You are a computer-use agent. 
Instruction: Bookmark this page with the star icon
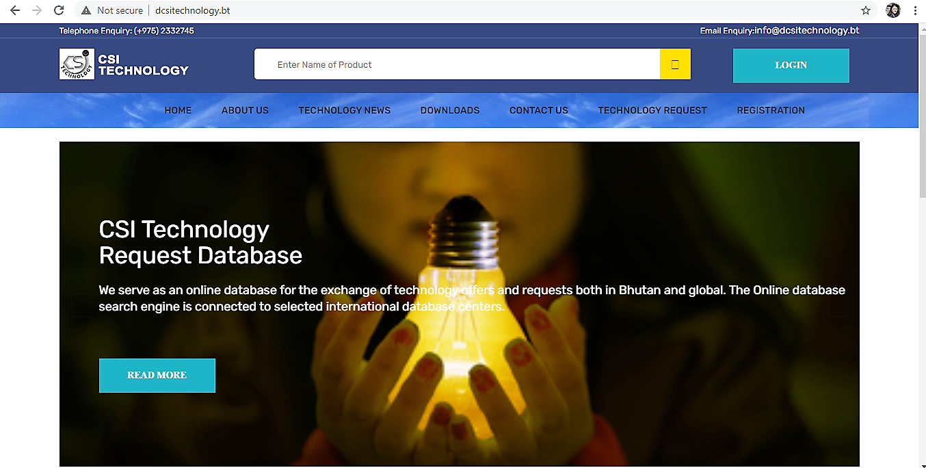click(866, 10)
